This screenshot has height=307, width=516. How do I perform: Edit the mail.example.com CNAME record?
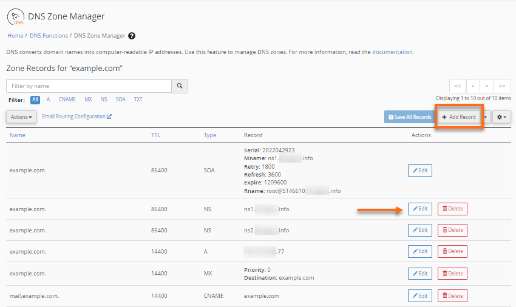pos(419,295)
